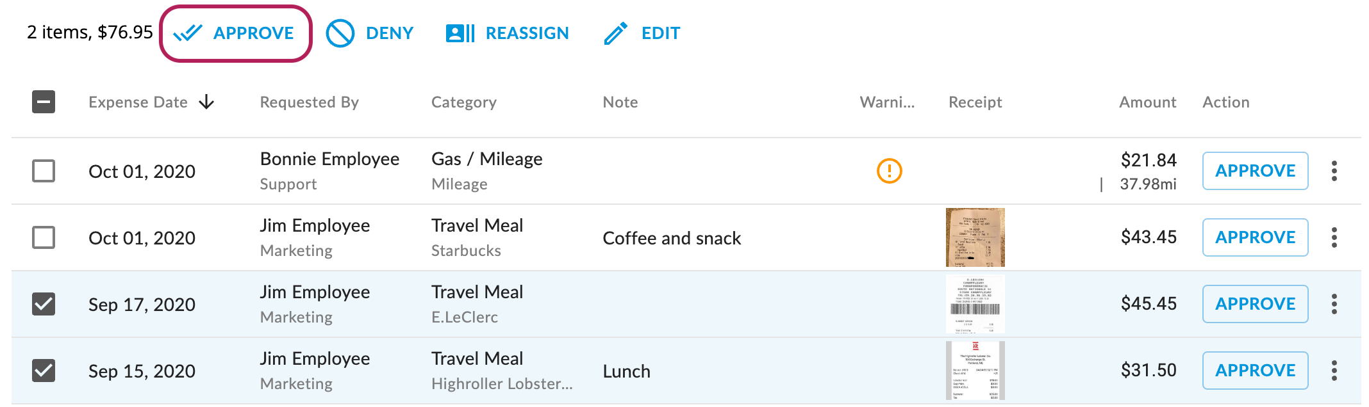The image size is (1369, 407).
Task: Approve Jim Employee's $45.45 travel meal
Action: pyautogui.click(x=1255, y=304)
